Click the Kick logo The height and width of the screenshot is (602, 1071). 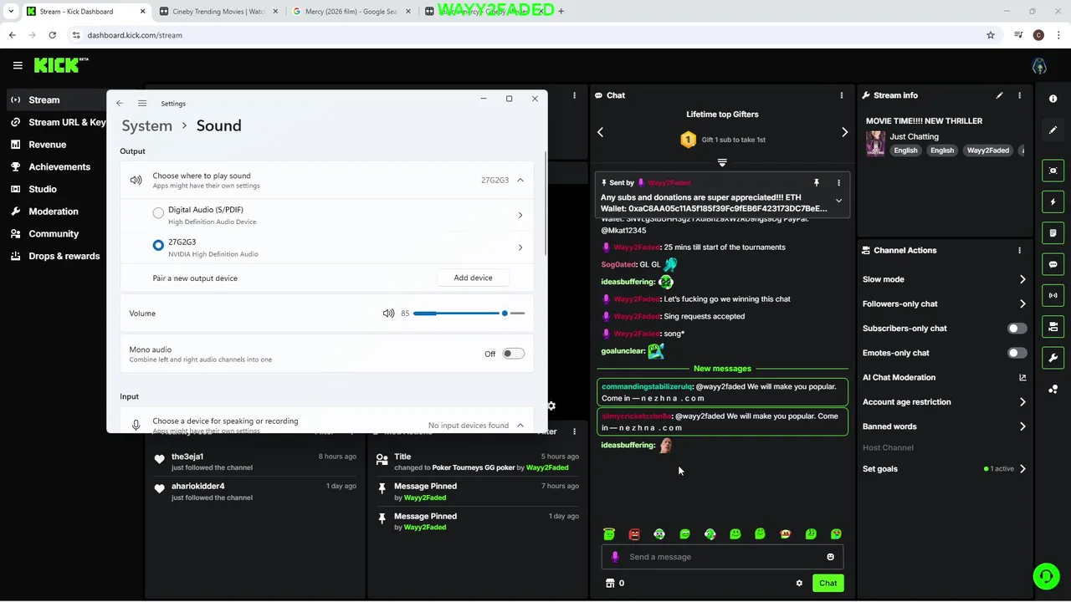(61, 65)
